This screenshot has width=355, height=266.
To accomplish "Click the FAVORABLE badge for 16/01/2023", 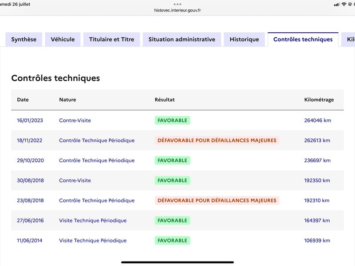I will tap(172, 120).
